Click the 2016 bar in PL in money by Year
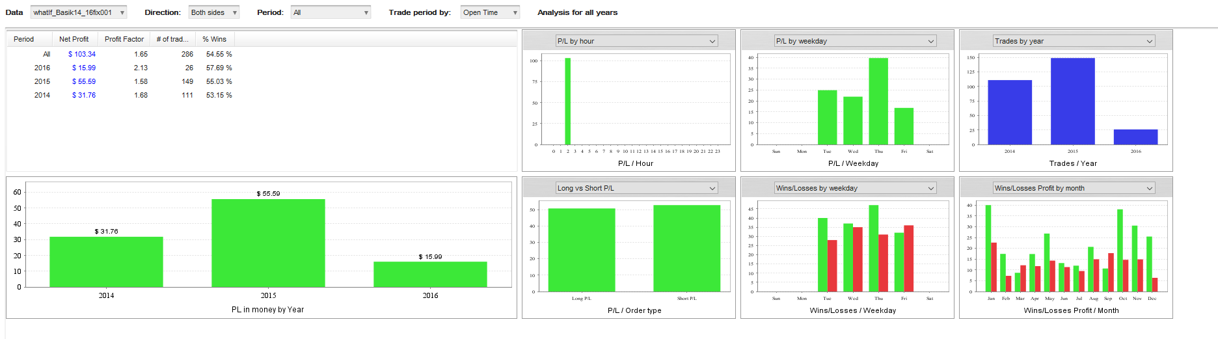The width and height of the screenshot is (1218, 339). [430, 274]
